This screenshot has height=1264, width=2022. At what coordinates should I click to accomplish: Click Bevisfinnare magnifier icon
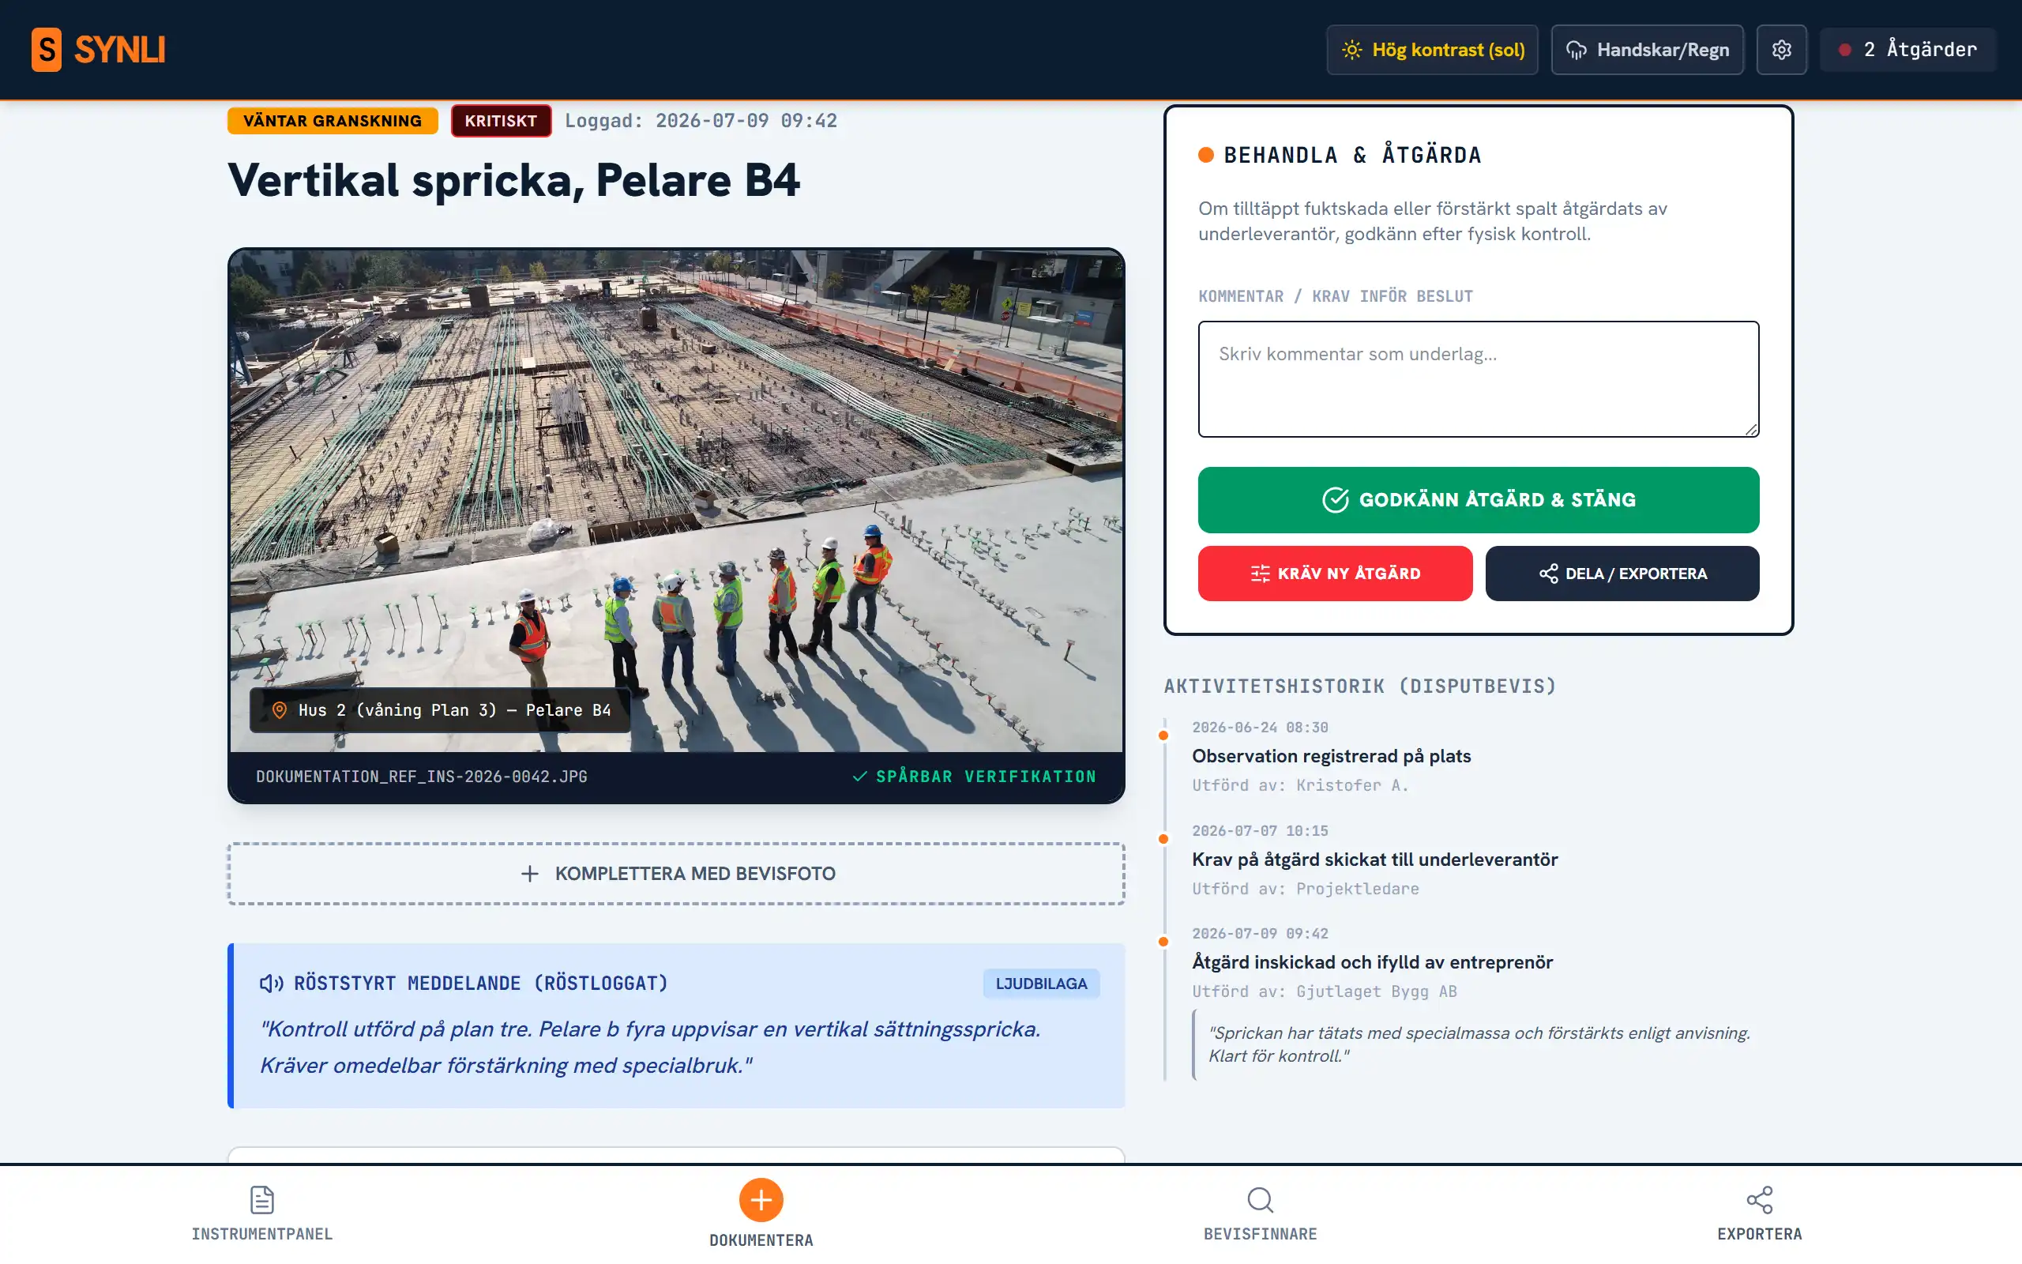click(x=1260, y=1200)
